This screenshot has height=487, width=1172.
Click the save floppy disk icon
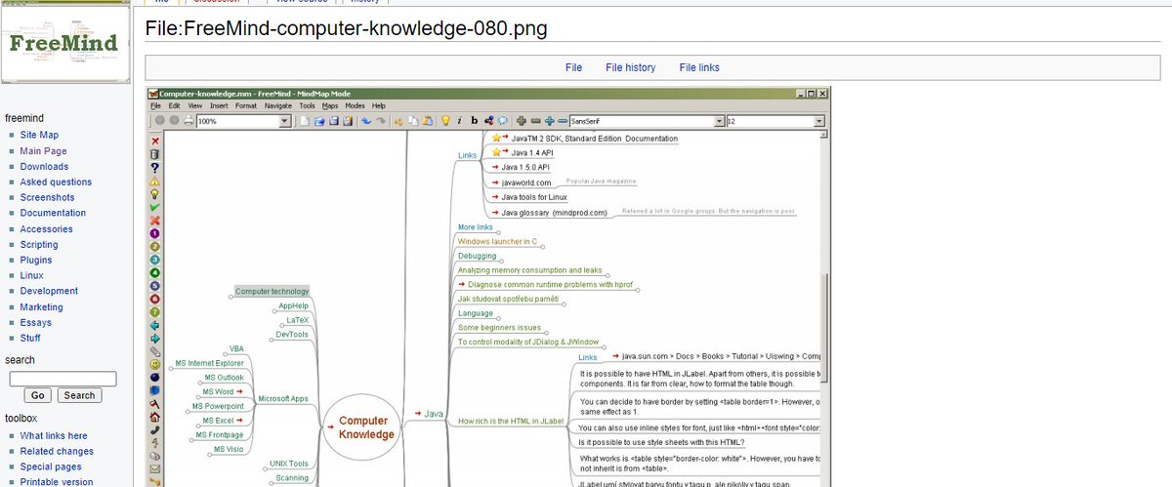click(334, 121)
